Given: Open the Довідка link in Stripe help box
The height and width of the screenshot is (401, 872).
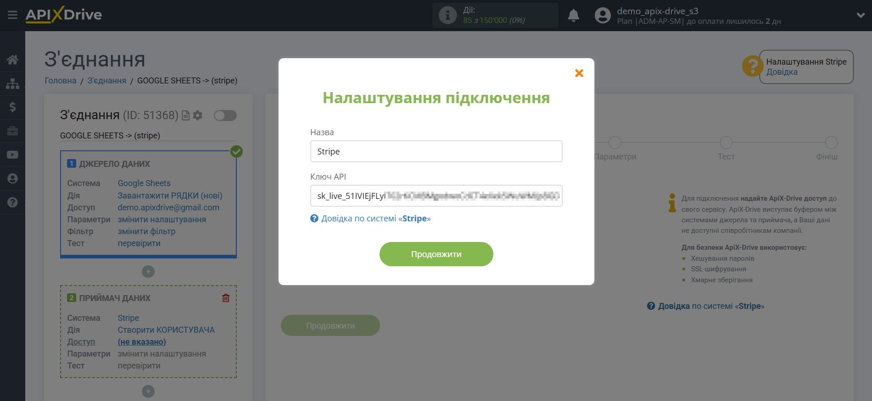Looking at the screenshot, I should tap(782, 72).
